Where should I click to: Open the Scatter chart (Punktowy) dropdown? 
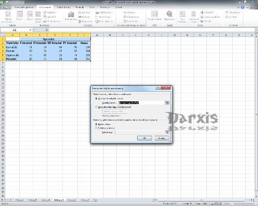(x=103, y=17)
